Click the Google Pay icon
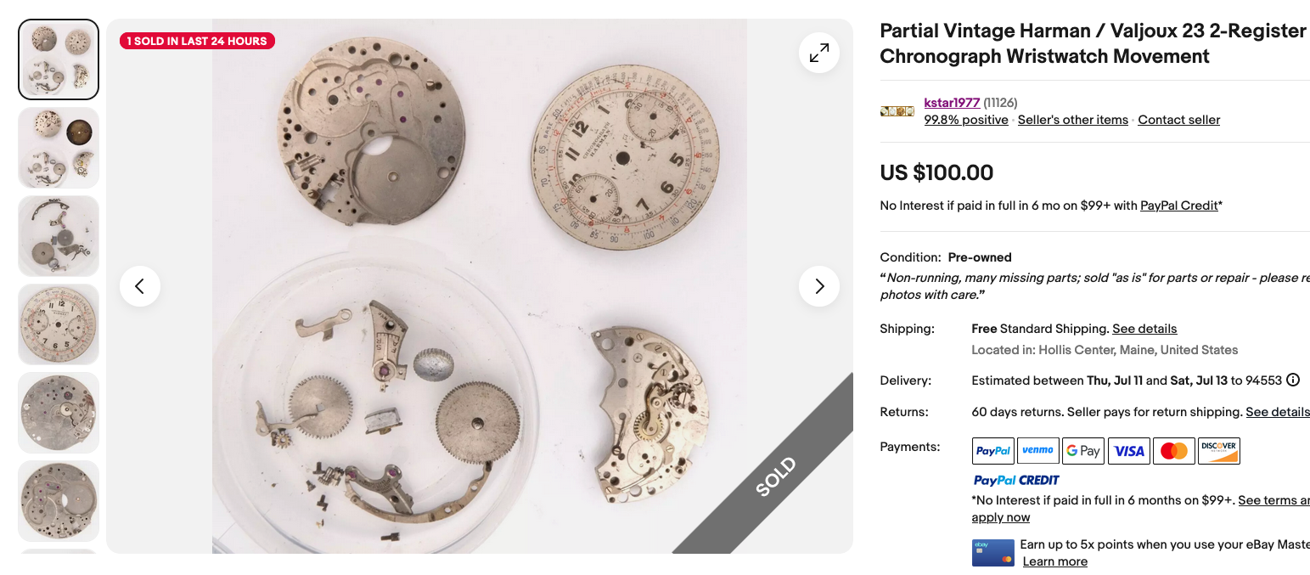This screenshot has width=1310, height=575. [1083, 451]
